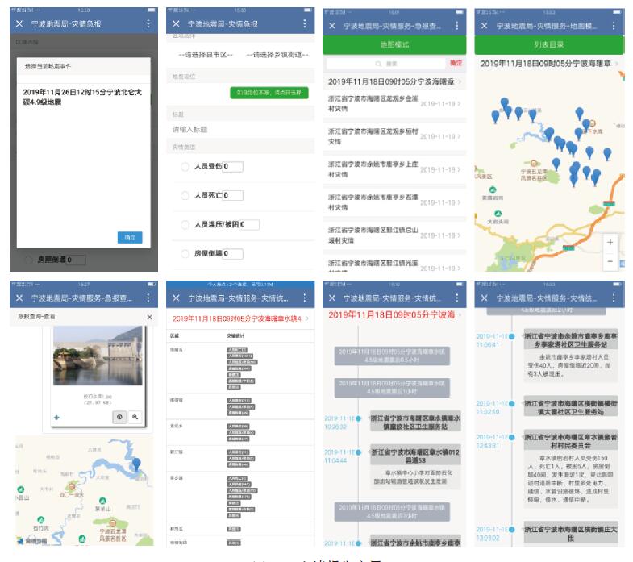This screenshot has width=633, height=562.
Task: Click the settings gear button under the dam photo
Action: (x=119, y=417)
